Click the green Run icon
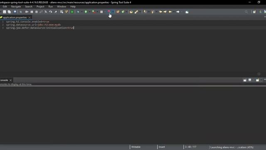This screenshot has width=266, height=150. (x=86, y=12)
